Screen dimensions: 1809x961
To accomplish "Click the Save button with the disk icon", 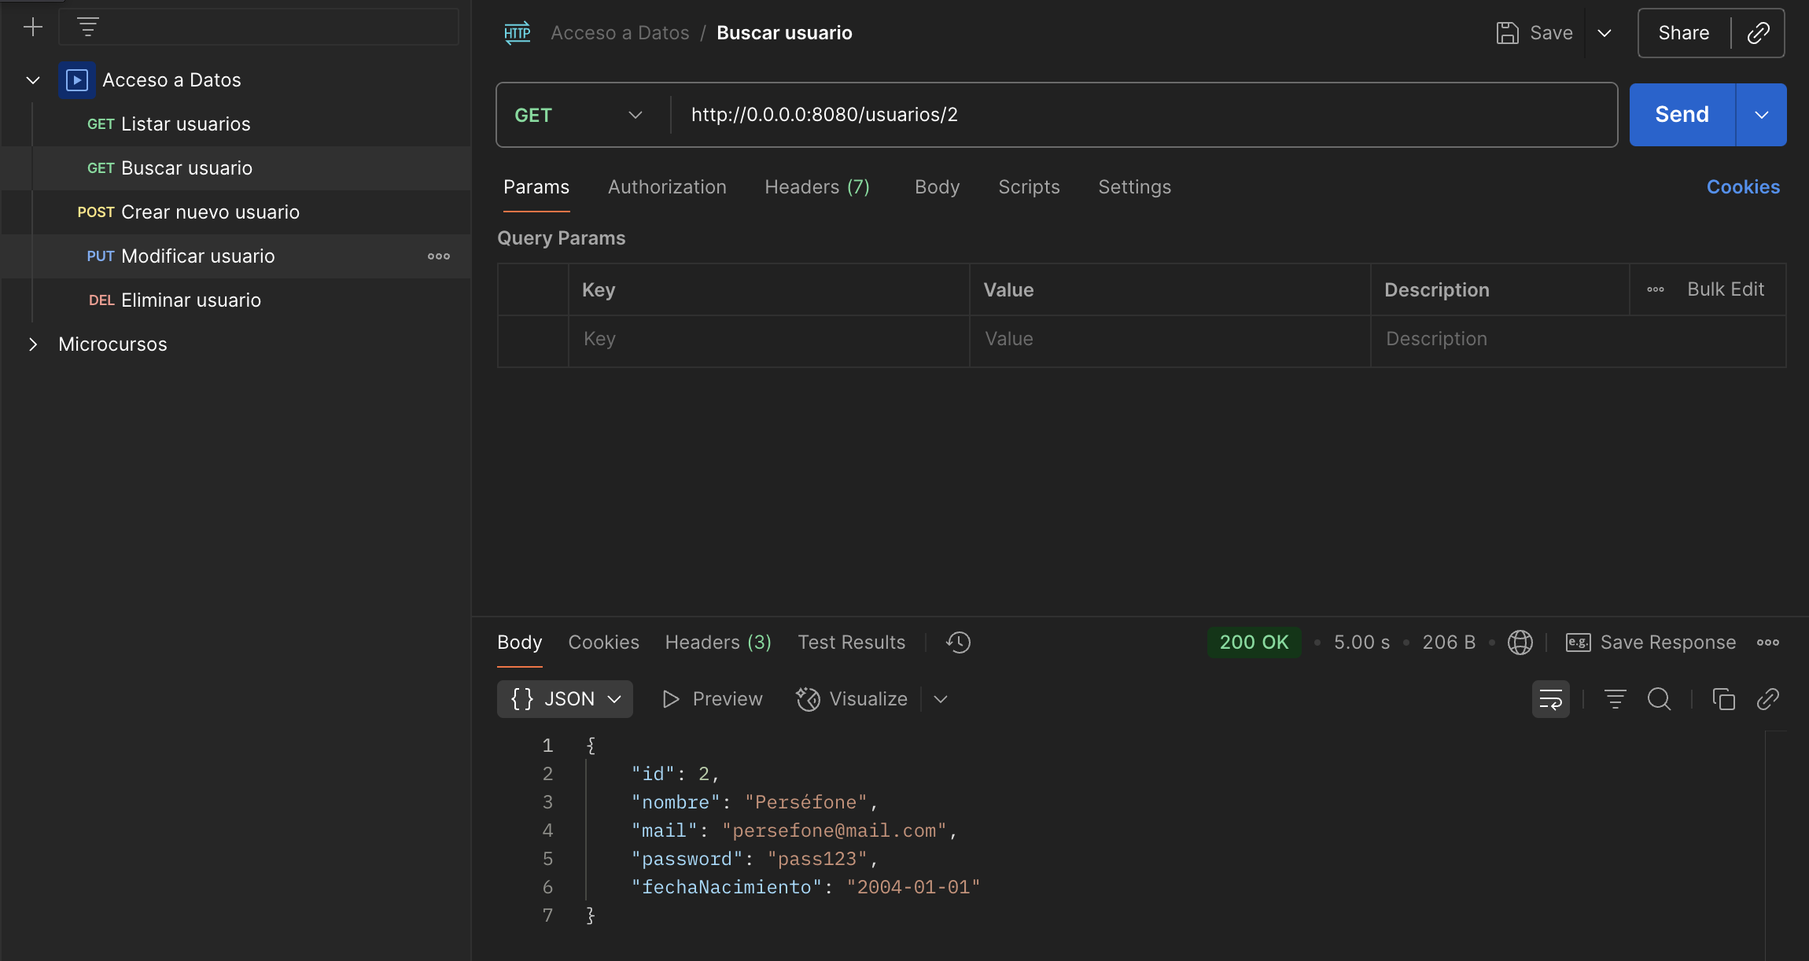I will point(1535,33).
